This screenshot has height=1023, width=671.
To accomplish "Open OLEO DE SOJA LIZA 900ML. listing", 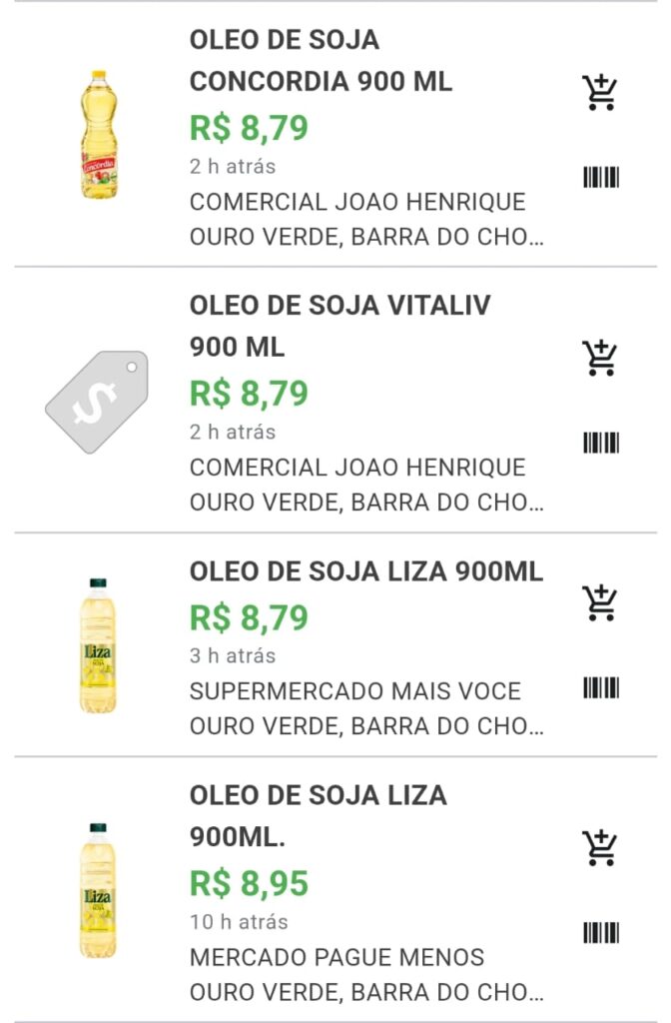I will point(318,816).
